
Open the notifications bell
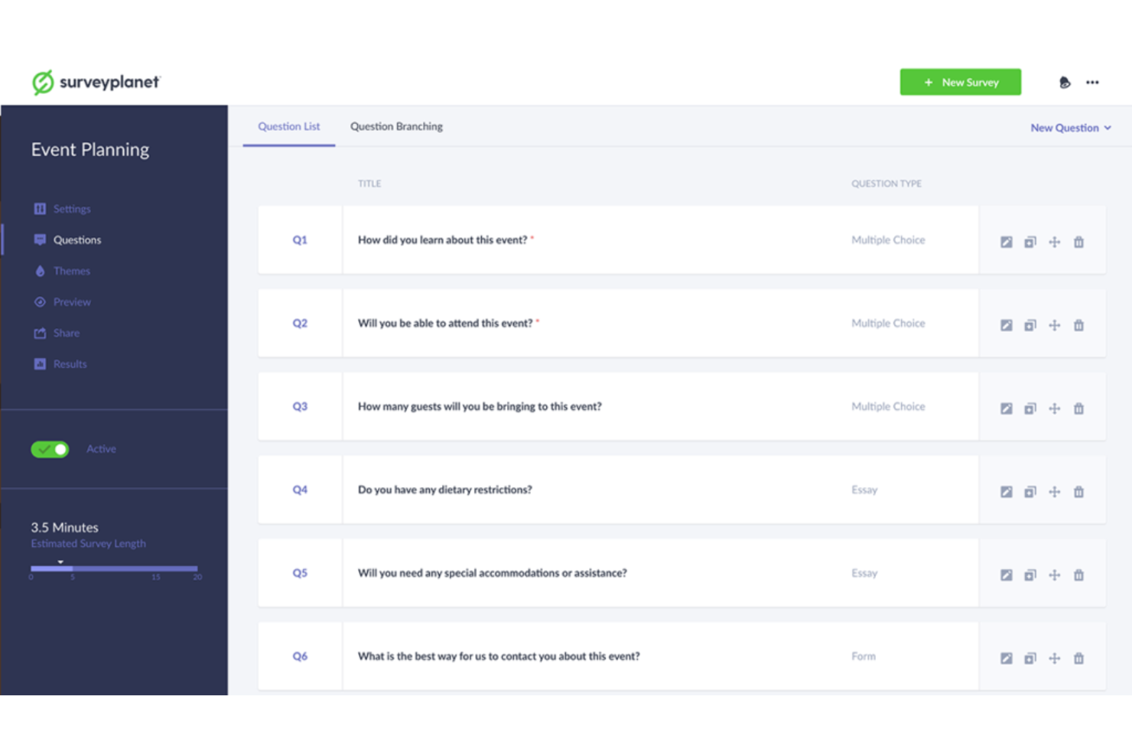(1065, 82)
